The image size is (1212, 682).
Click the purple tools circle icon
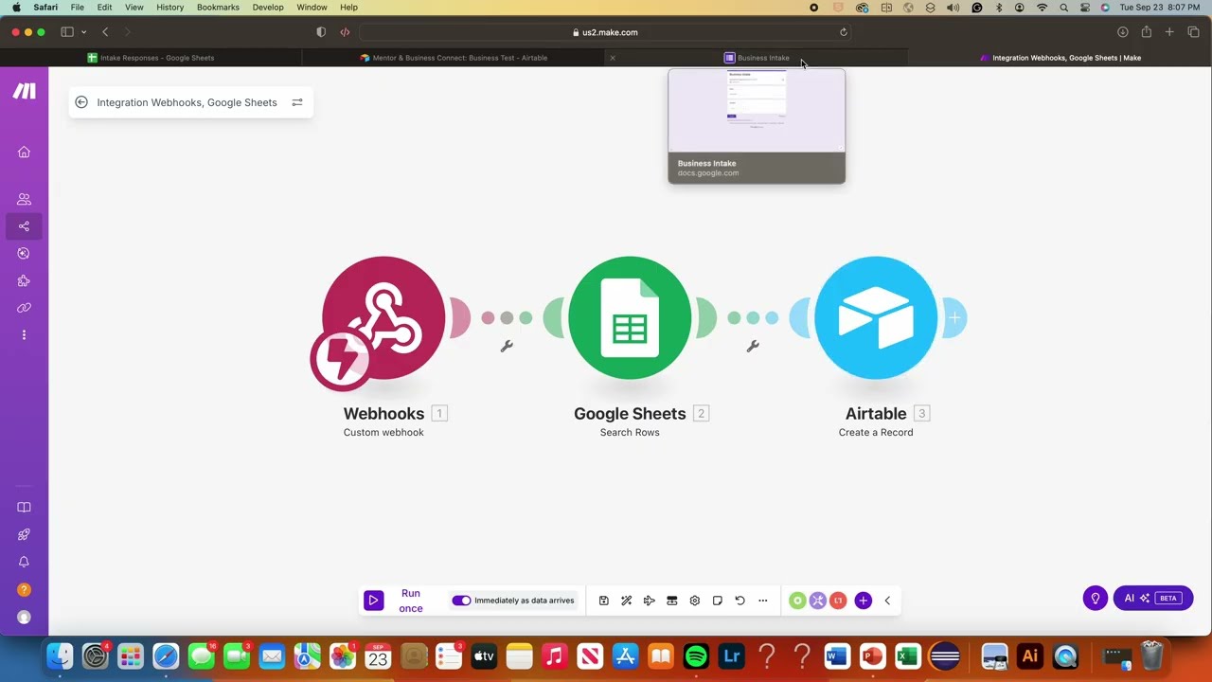817,601
